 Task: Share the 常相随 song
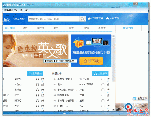click(x=108, y=101)
